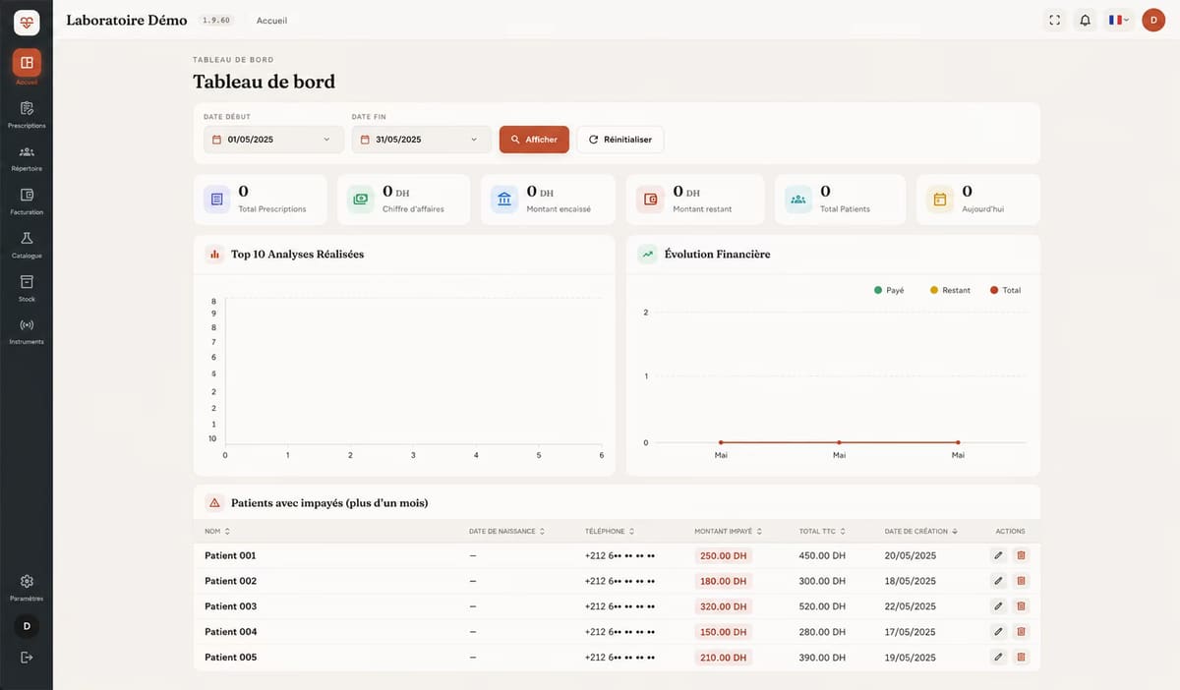Sort table by Téléphone column

coord(610,531)
